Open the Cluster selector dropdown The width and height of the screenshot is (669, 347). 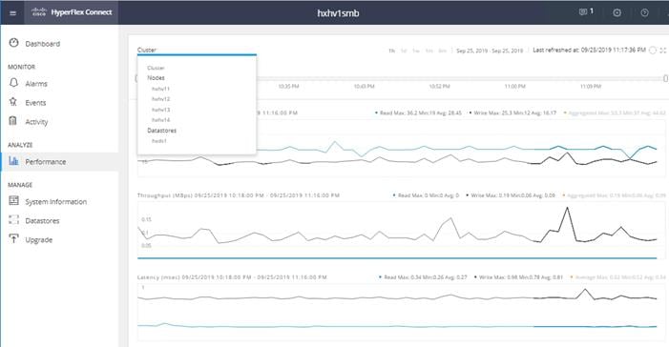tap(197, 51)
